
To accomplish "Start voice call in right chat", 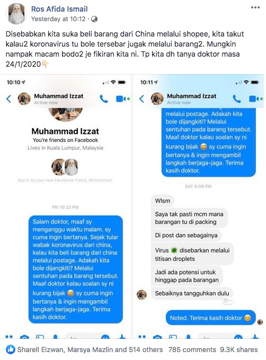I will click(237, 98).
